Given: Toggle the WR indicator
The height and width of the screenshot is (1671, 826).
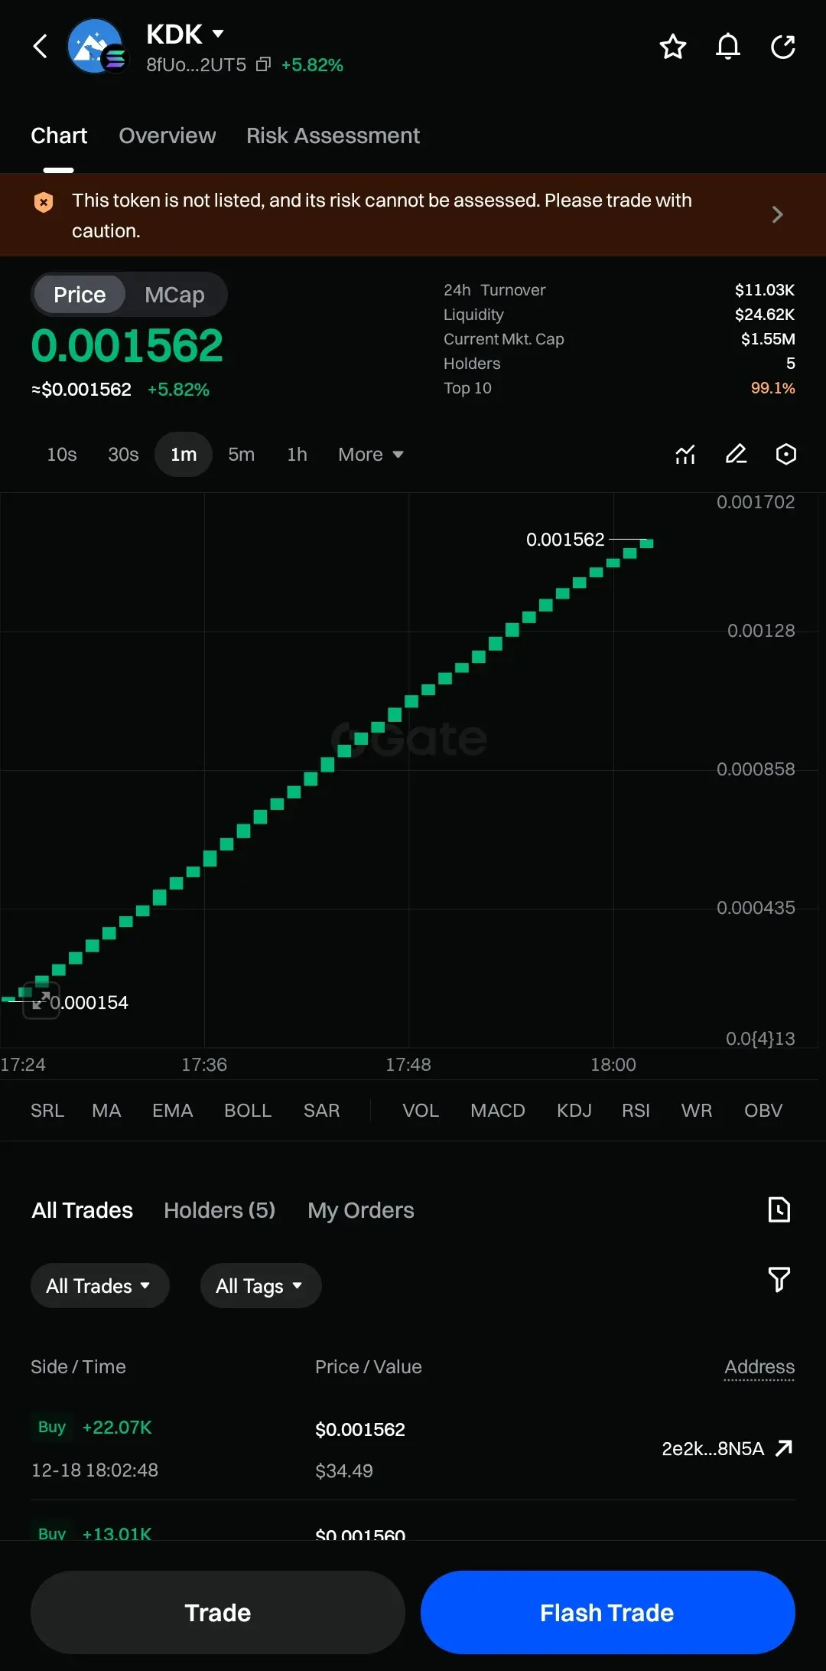Looking at the screenshot, I should click(697, 1111).
